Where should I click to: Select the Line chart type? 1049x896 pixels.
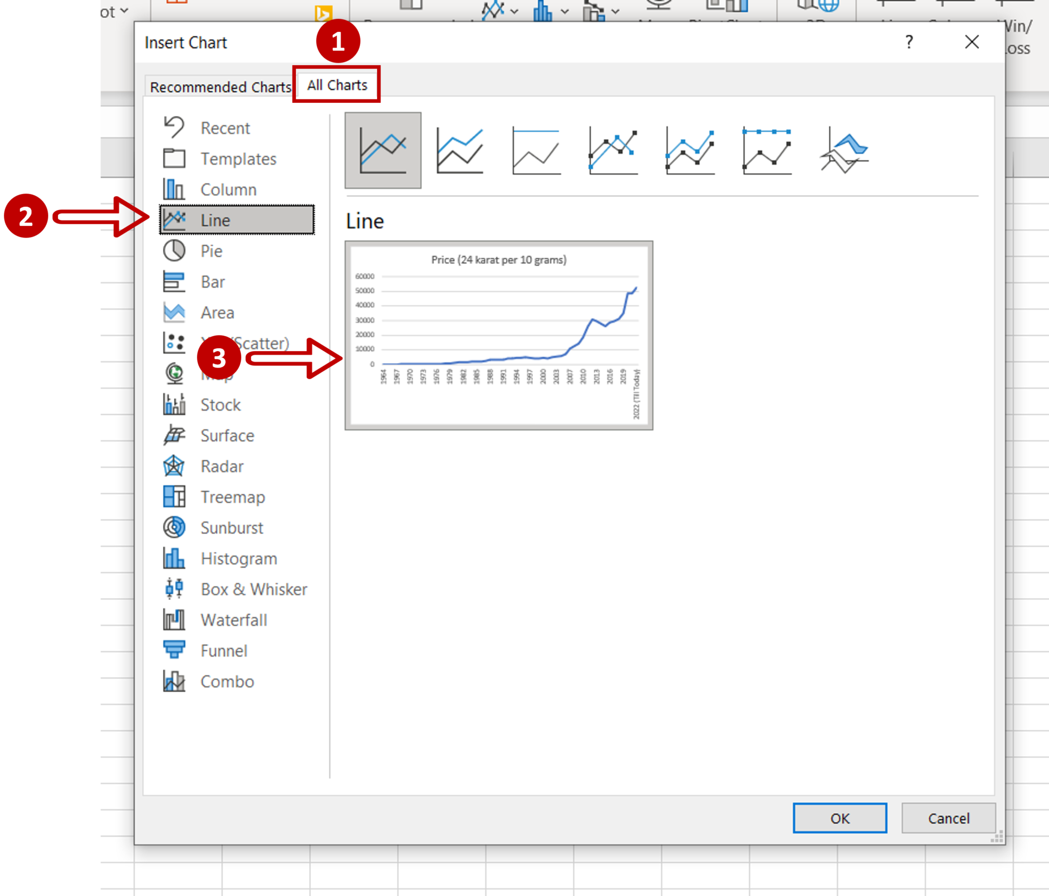237,220
